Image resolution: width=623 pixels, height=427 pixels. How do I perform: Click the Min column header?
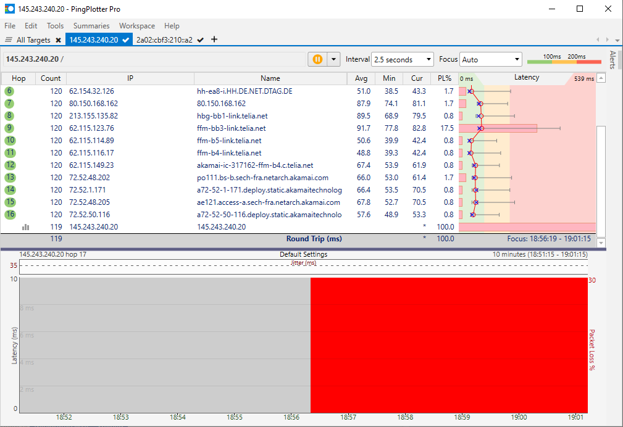click(x=389, y=78)
